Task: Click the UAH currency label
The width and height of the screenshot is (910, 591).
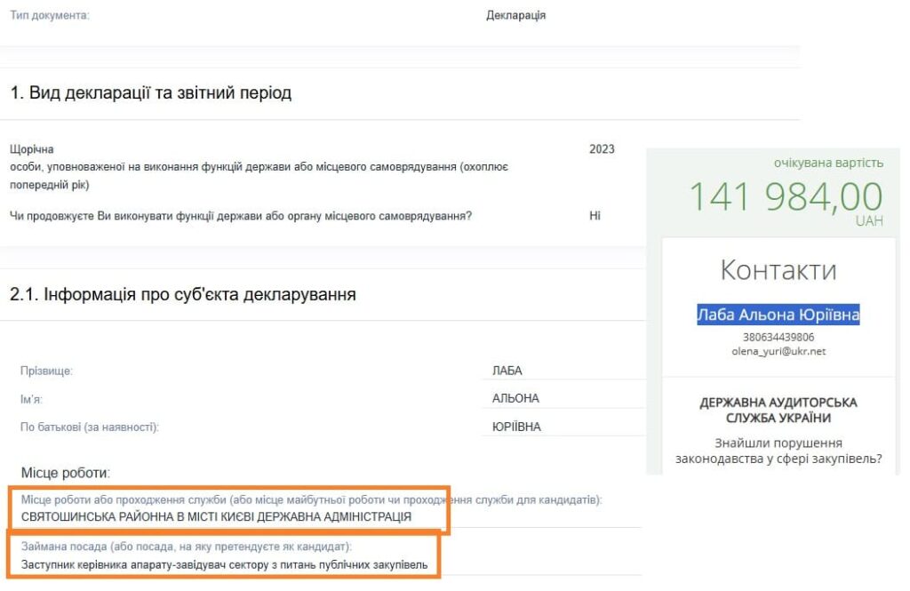Action: pos(868,221)
